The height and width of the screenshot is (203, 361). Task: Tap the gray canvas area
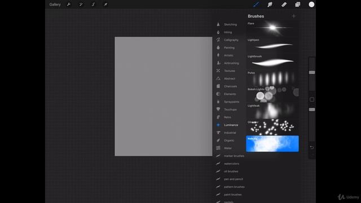pyautogui.click(x=164, y=96)
